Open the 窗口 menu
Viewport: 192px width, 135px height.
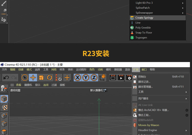[144, 70]
